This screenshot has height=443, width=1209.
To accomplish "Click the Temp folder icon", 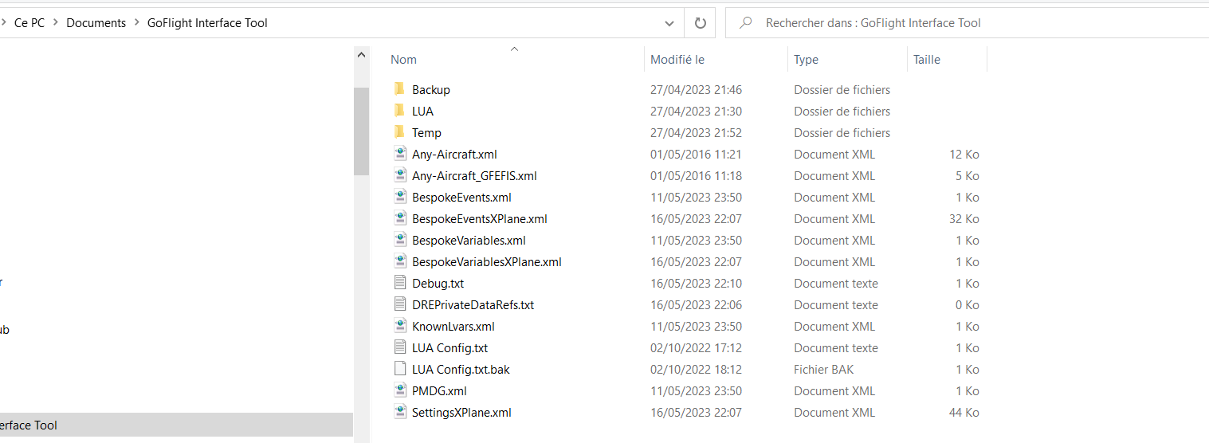I will [400, 132].
